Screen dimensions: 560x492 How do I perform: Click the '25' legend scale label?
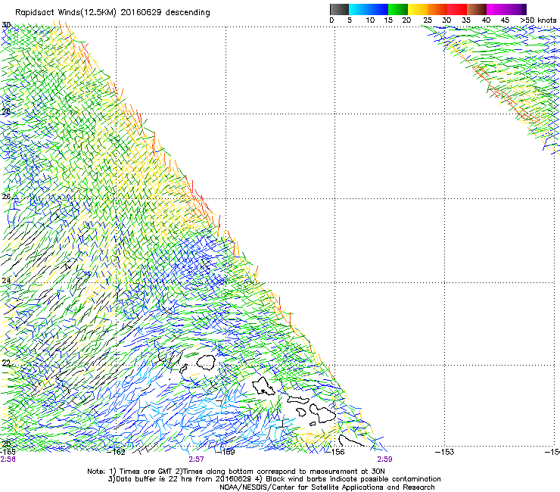428,20
